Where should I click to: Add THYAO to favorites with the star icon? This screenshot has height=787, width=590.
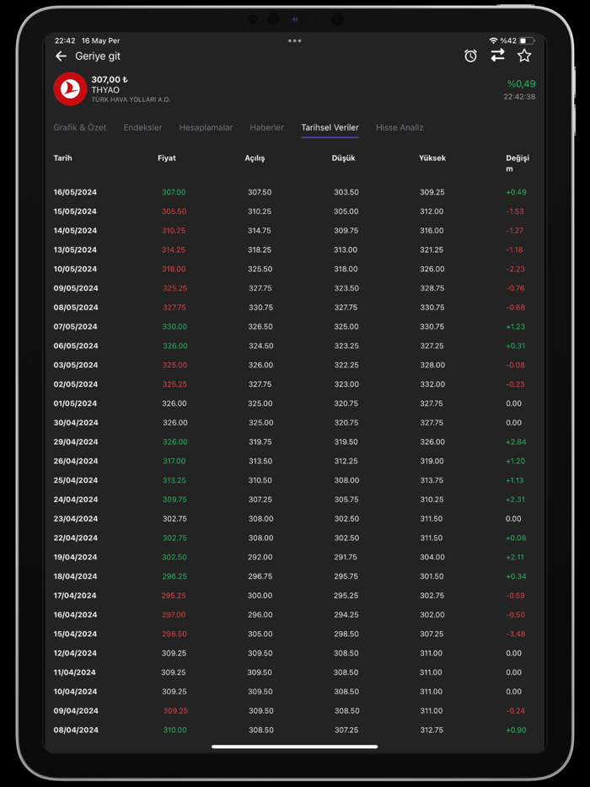coord(524,56)
